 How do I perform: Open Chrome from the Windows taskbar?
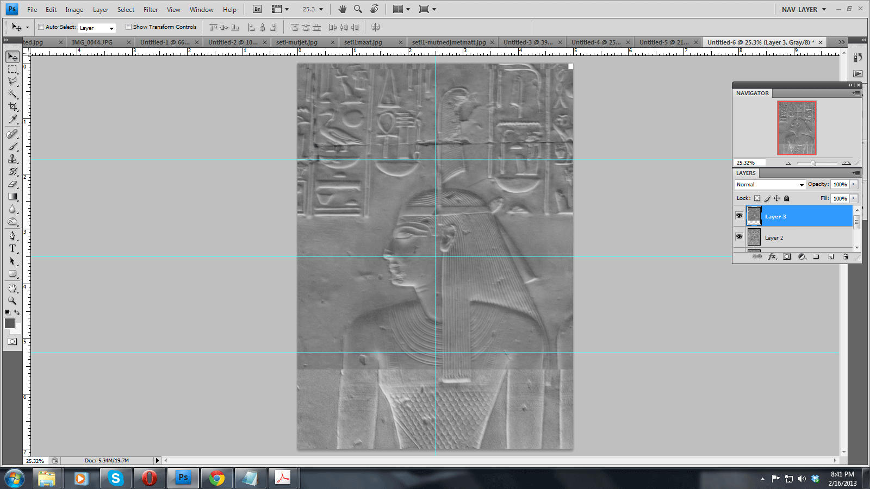coord(217,478)
